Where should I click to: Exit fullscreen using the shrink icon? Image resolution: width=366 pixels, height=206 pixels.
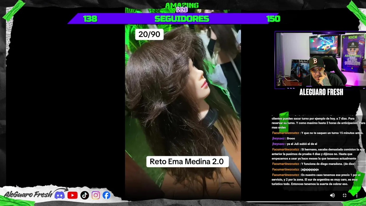345,195
